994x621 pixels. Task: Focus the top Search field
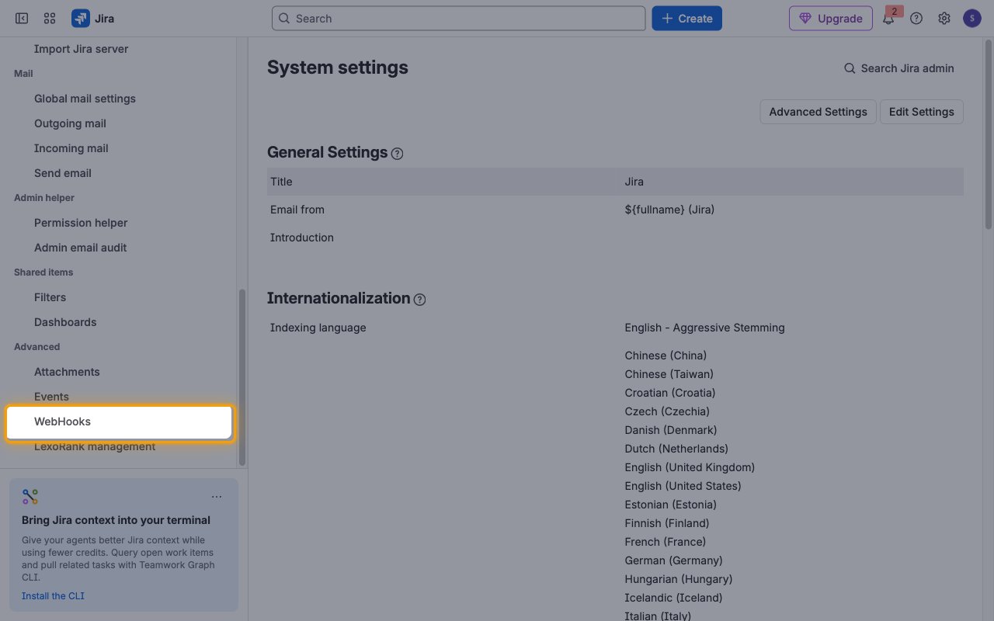458,19
